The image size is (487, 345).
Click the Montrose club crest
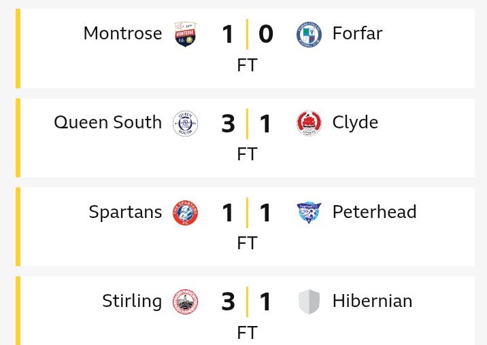click(x=185, y=34)
